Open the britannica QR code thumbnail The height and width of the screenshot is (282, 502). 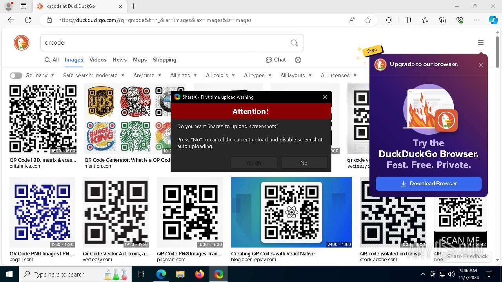click(x=43, y=119)
